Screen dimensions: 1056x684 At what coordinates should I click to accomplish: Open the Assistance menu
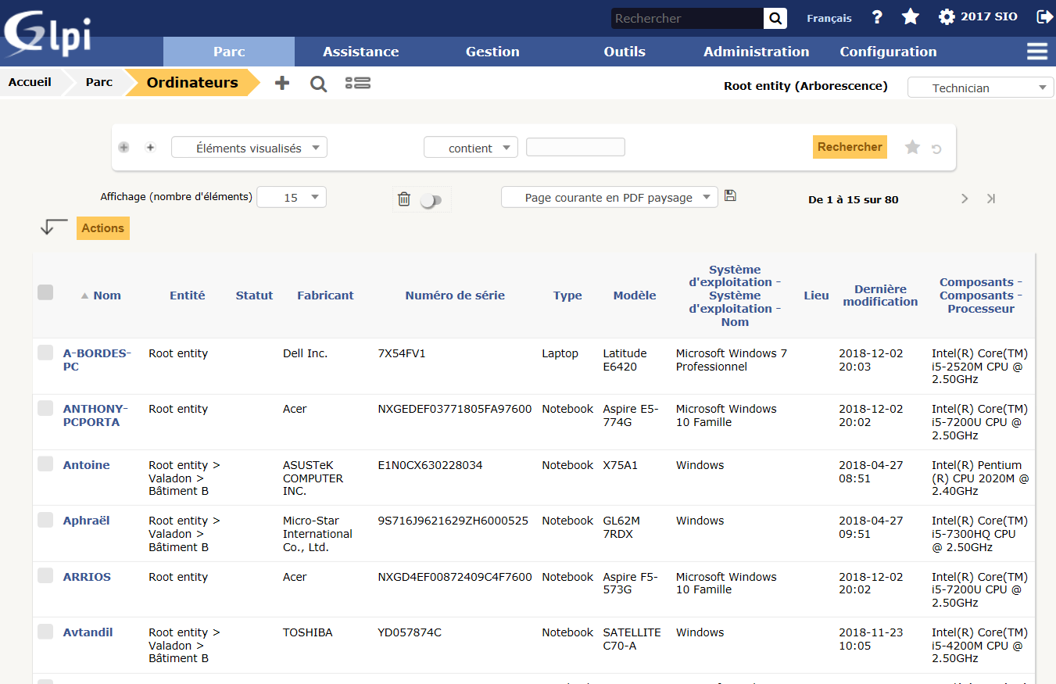tap(360, 52)
